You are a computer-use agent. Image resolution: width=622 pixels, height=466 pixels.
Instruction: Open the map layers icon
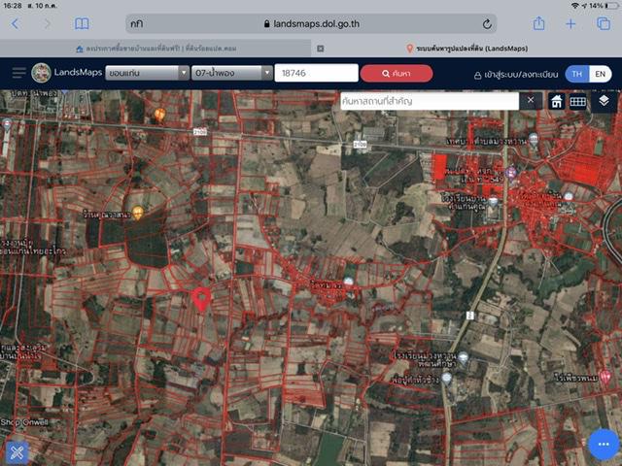click(x=604, y=101)
